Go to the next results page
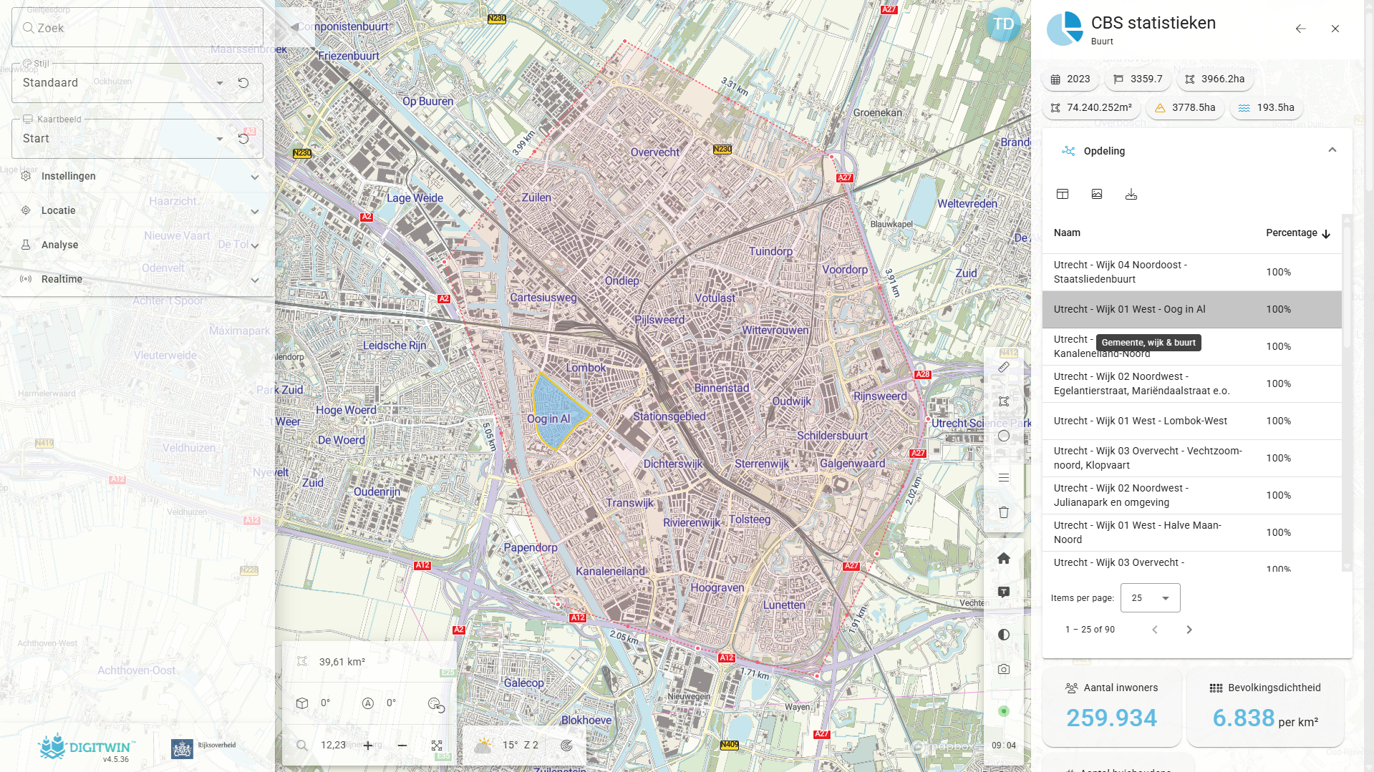 [x=1189, y=630]
